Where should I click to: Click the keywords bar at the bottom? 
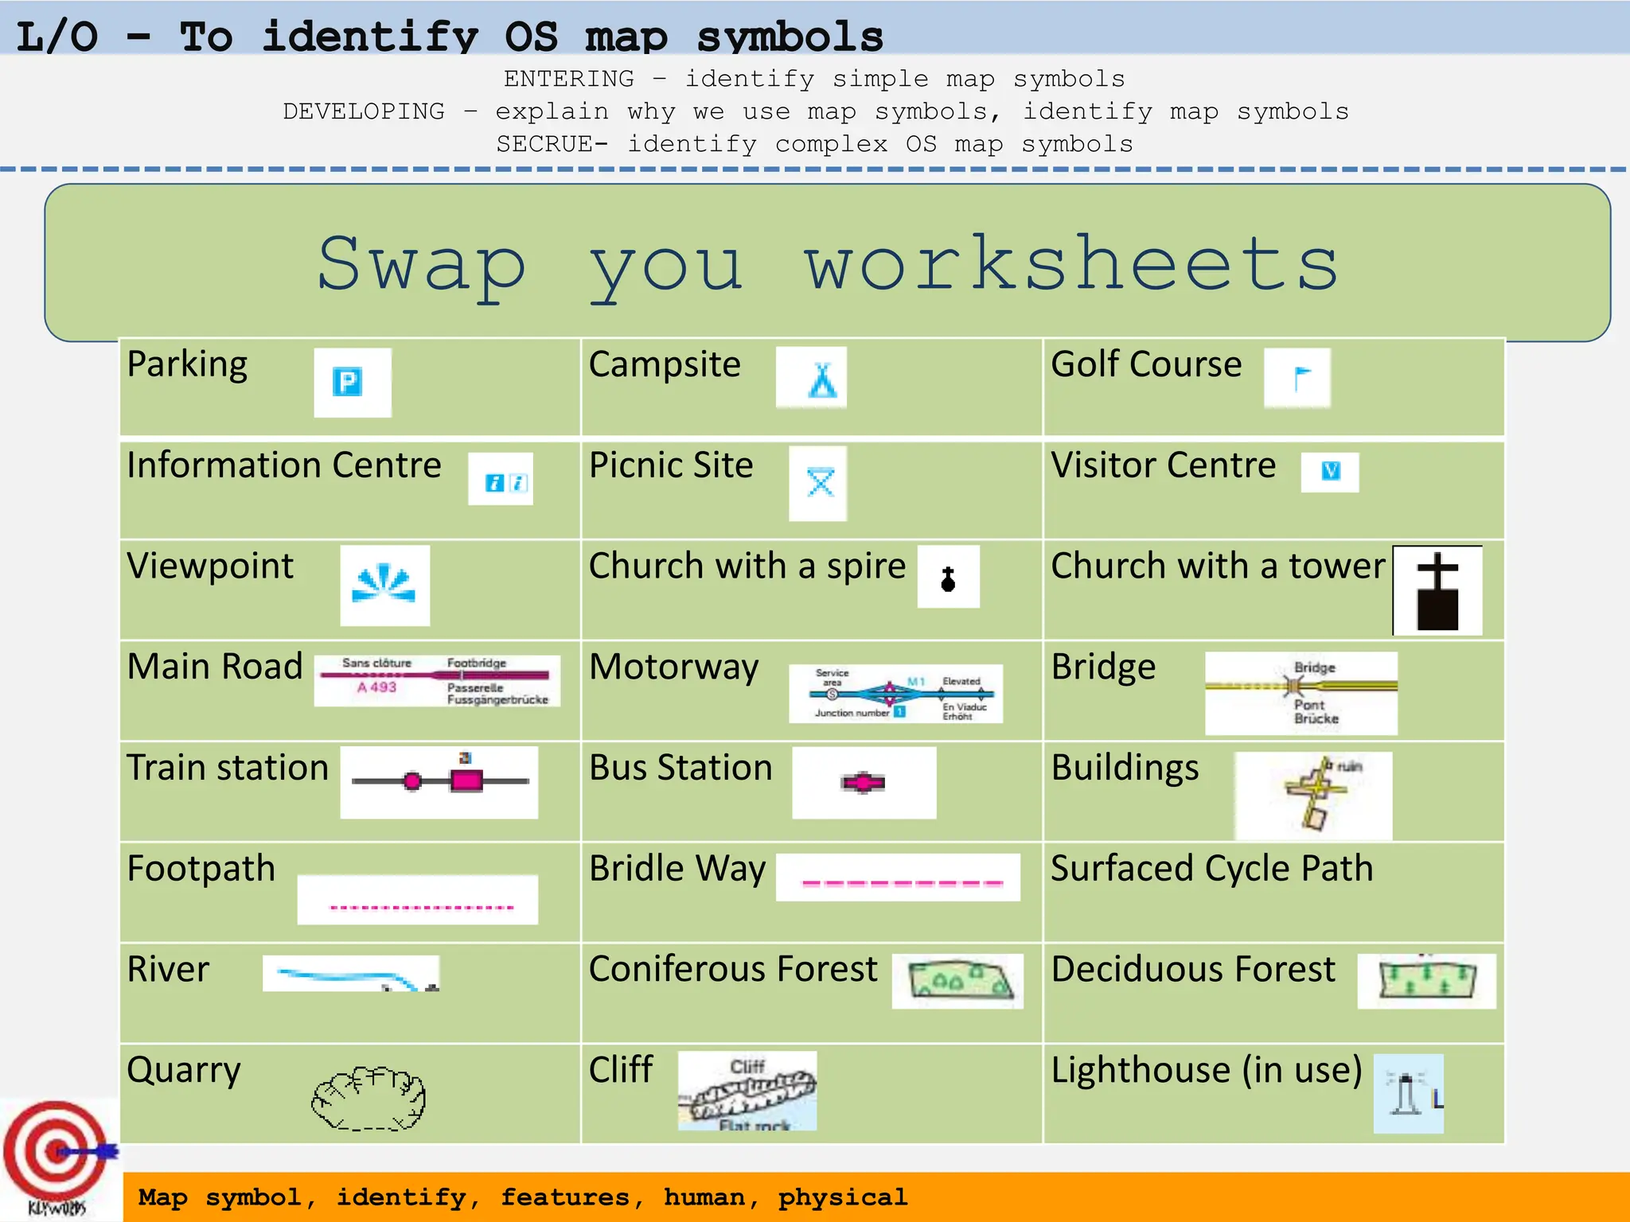pyautogui.click(x=876, y=1197)
